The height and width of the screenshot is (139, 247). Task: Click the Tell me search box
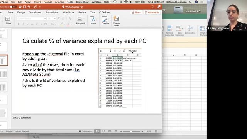104,12
